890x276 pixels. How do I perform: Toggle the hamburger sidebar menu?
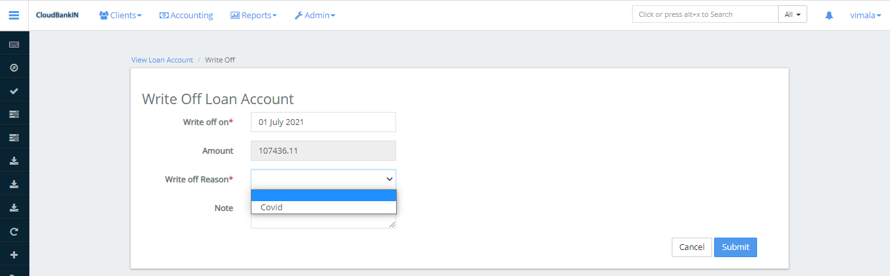(x=14, y=15)
